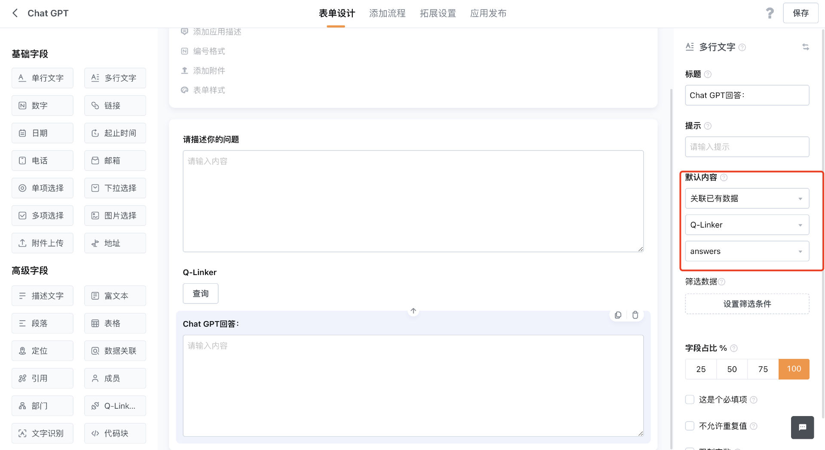Toggle the 不允许重复值 checkbox
This screenshot has width=825, height=450.
(690, 426)
